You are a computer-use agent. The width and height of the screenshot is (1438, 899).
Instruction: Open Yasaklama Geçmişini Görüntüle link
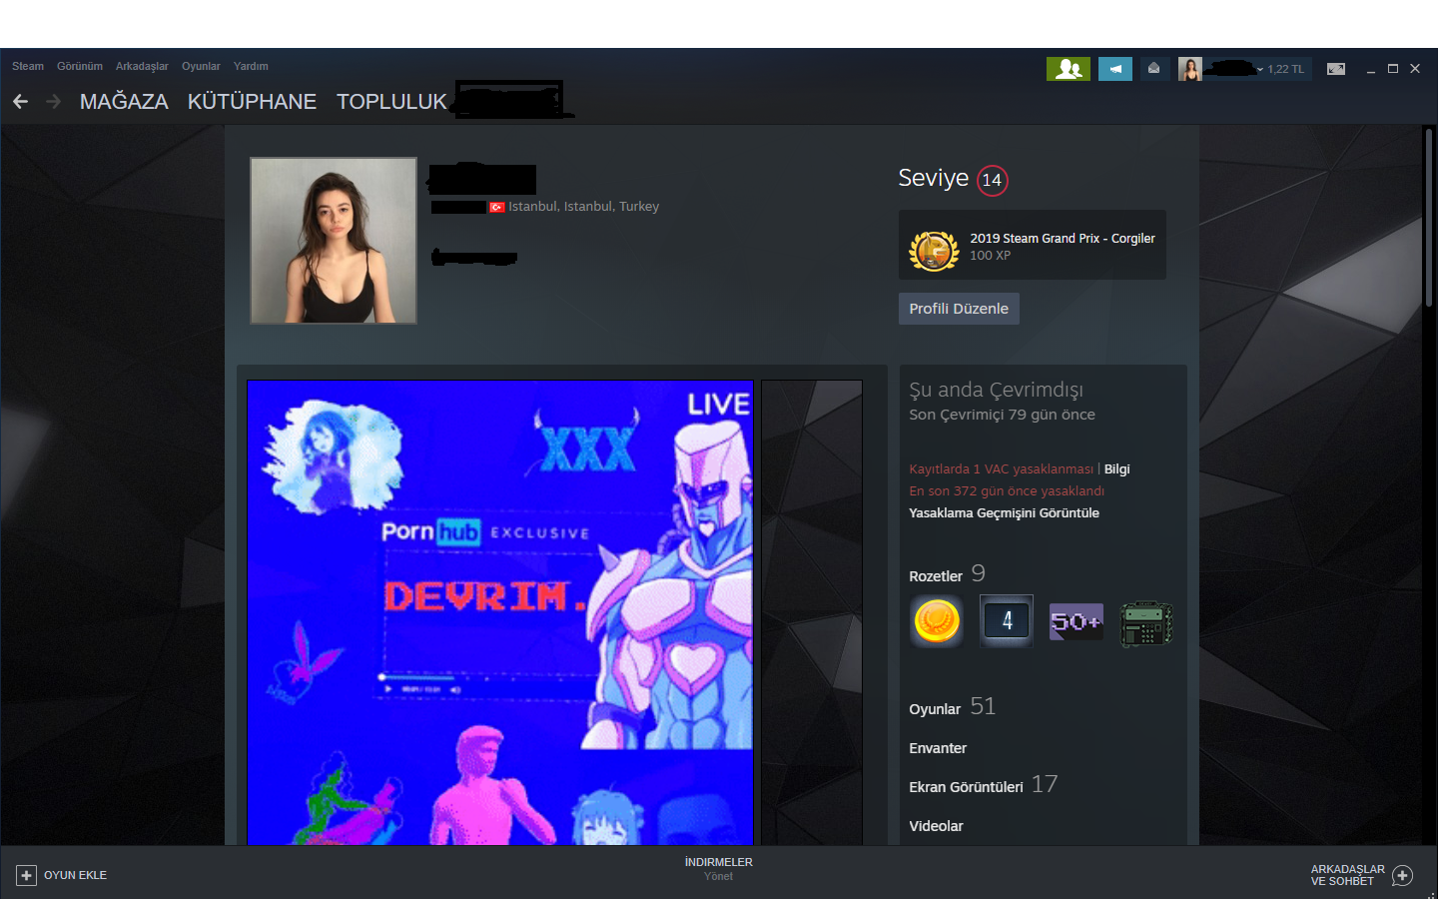point(1004,513)
